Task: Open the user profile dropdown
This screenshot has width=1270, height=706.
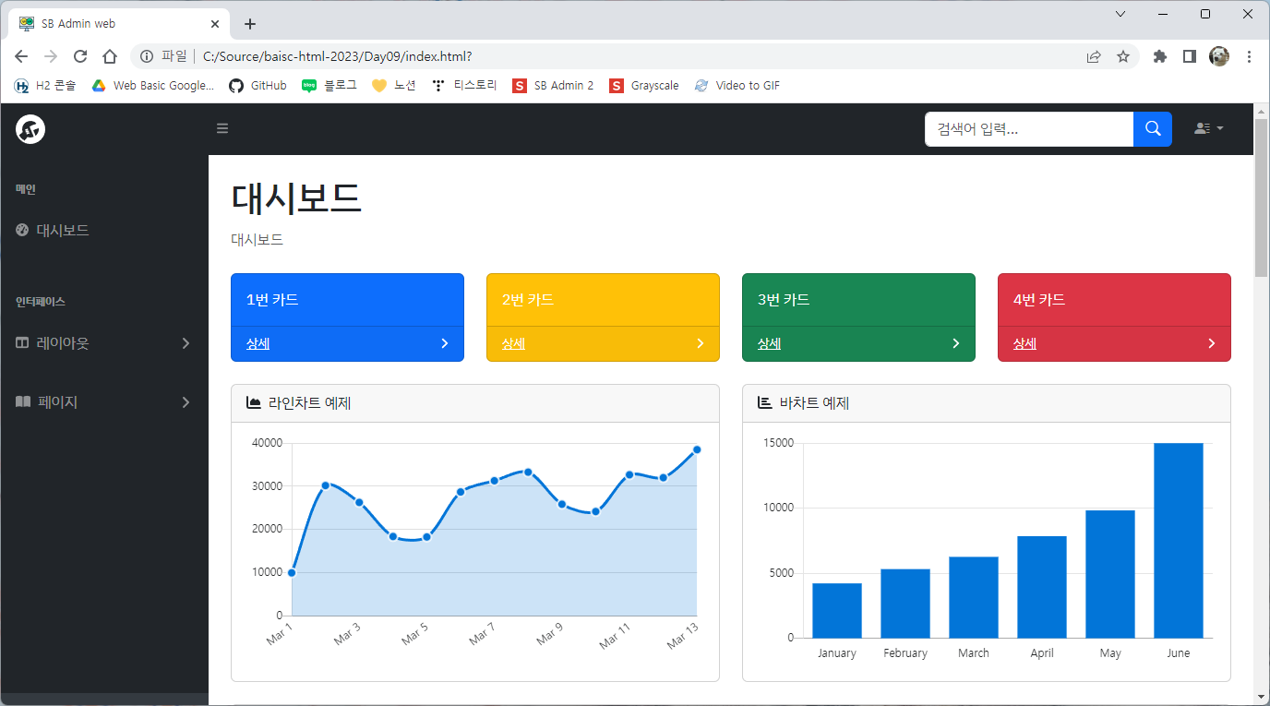Action: 1208,128
